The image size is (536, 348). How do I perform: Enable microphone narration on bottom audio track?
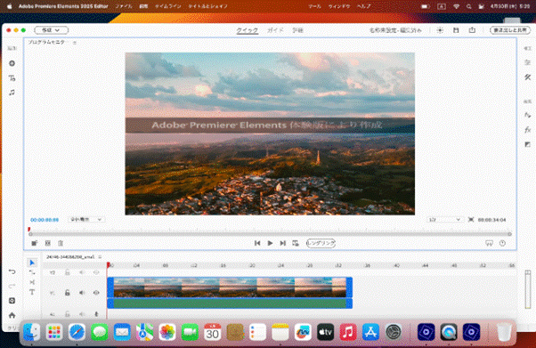96,314
